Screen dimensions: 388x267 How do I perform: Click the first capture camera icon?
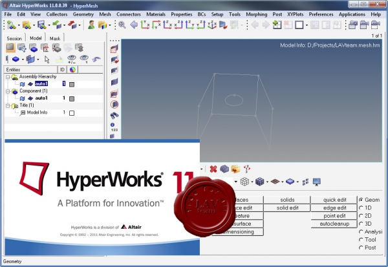(353, 25)
